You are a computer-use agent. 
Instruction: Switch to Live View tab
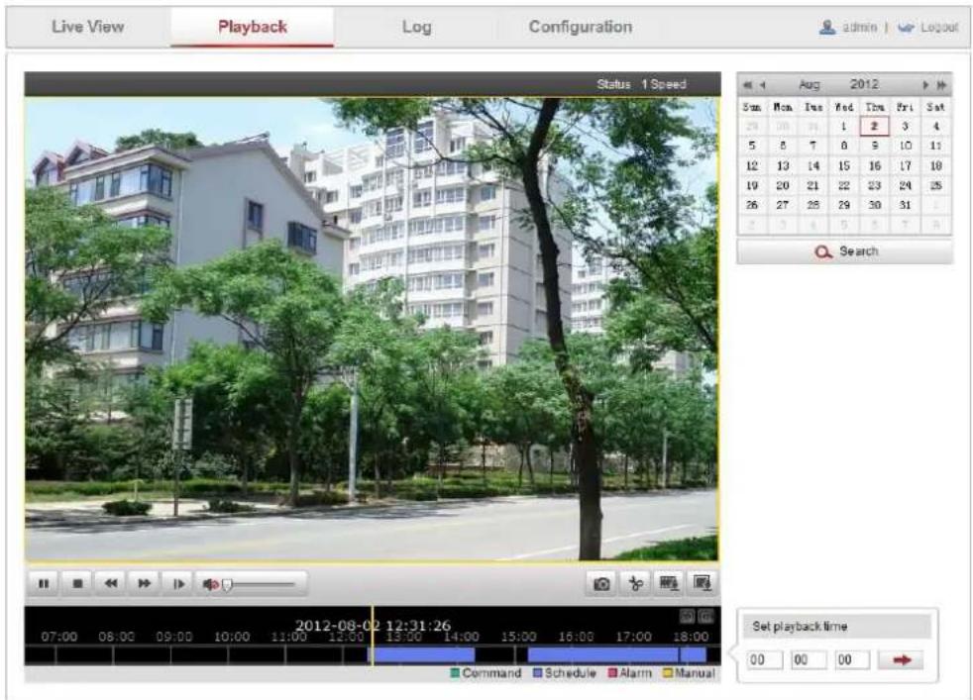pos(88,27)
